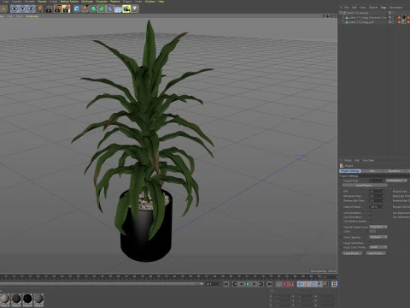Select the top plant null object row

[x=357, y=13]
